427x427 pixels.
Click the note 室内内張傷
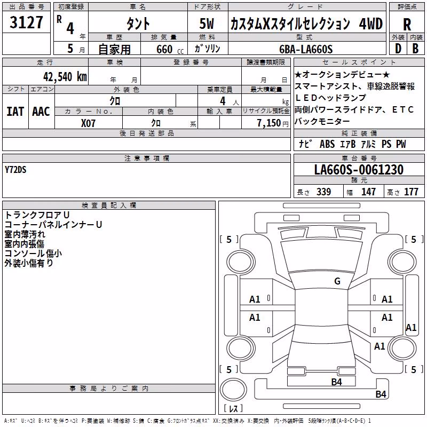pyautogui.click(x=24, y=244)
